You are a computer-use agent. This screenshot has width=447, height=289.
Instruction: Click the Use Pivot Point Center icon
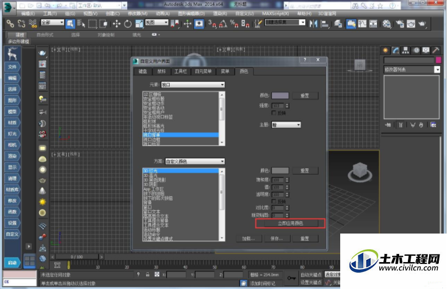174,24
